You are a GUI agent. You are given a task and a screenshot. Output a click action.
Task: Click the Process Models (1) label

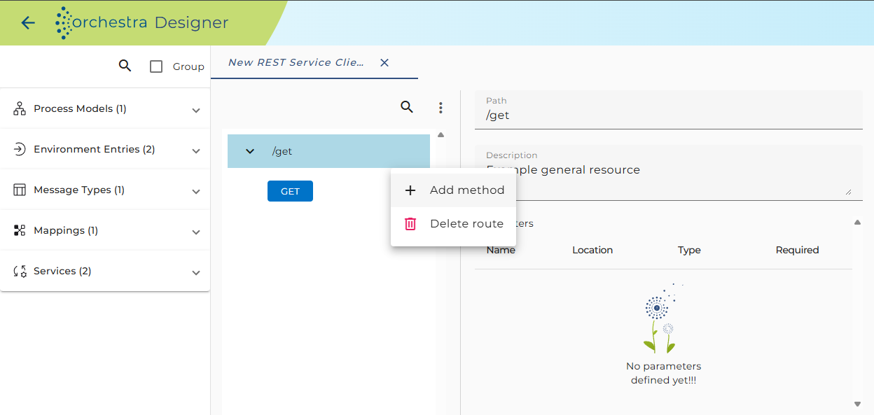click(80, 108)
